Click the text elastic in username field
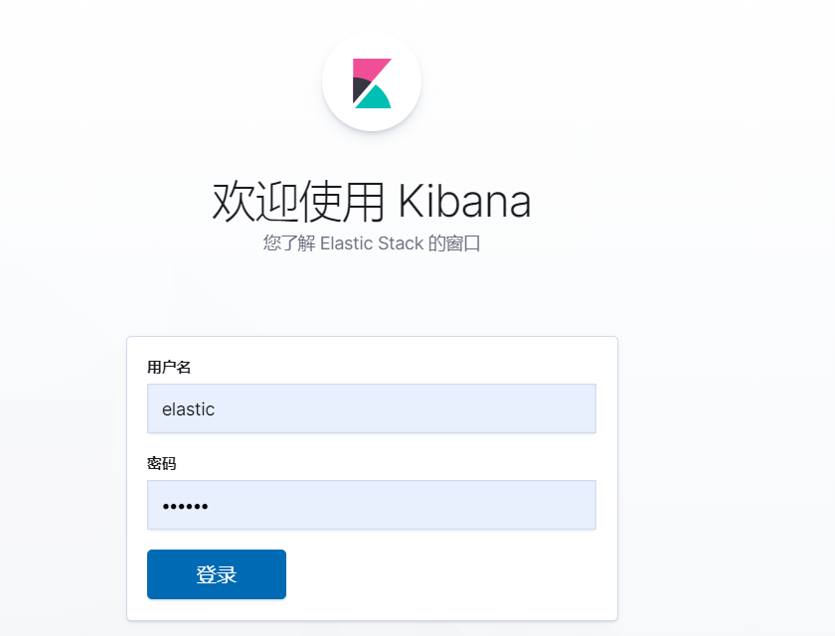 pos(188,408)
